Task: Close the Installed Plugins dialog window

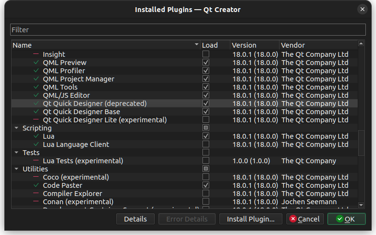Action: 363,9
